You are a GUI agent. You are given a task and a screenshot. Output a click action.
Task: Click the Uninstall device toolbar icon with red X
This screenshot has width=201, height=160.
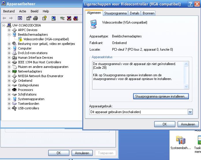pyautogui.click(x=69, y=18)
